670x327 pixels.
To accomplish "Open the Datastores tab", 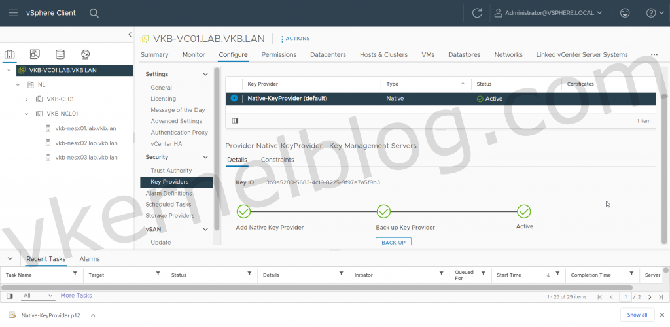I will pyautogui.click(x=464, y=55).
